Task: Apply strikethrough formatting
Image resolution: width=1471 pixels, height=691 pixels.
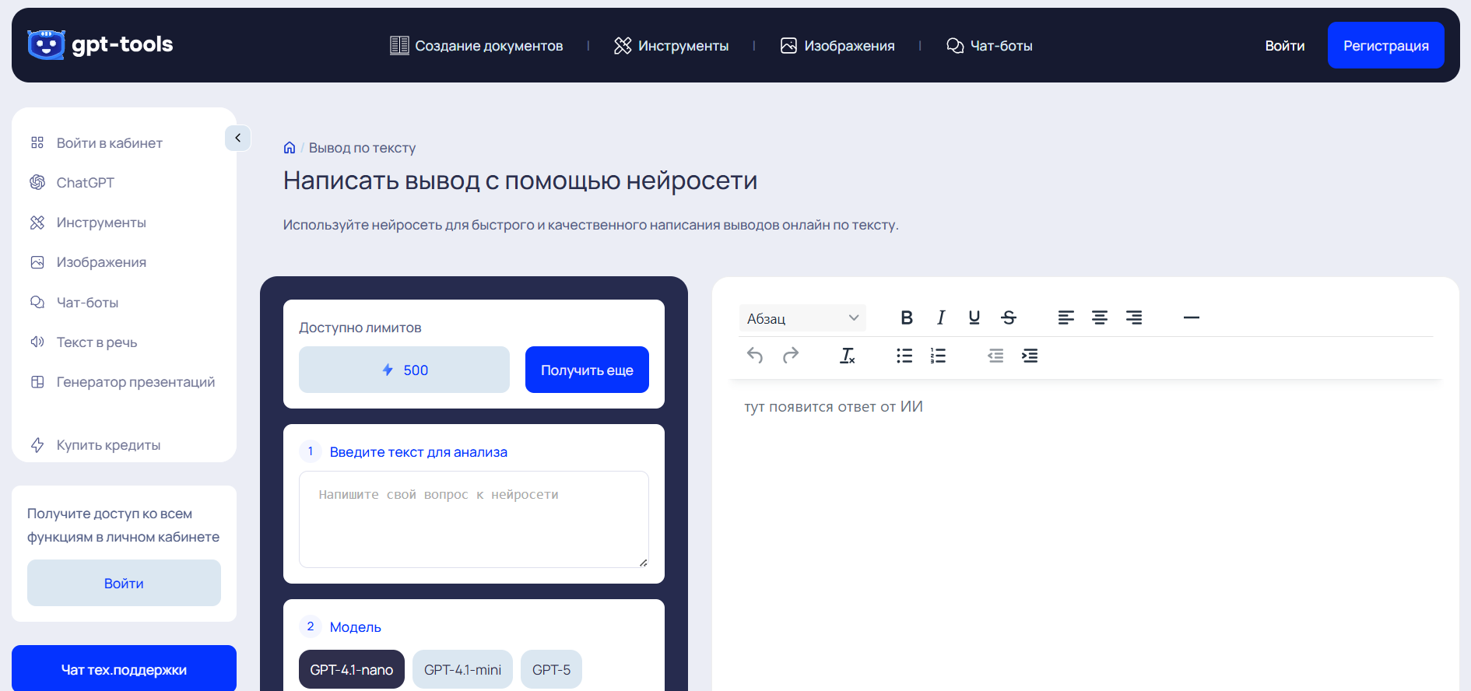Action: (1009, 317)
